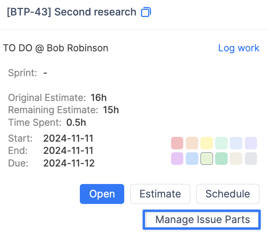Click the Log work link

tap(238, 48)
